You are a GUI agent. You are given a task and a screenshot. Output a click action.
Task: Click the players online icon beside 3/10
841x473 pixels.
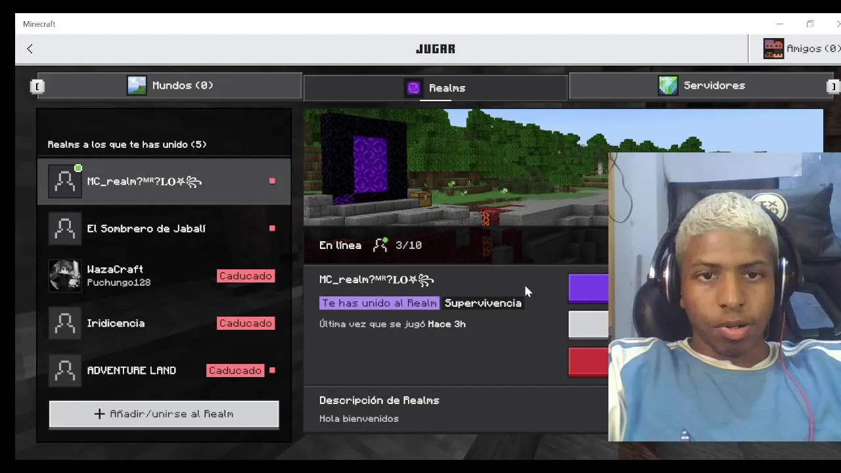(380, 245)
